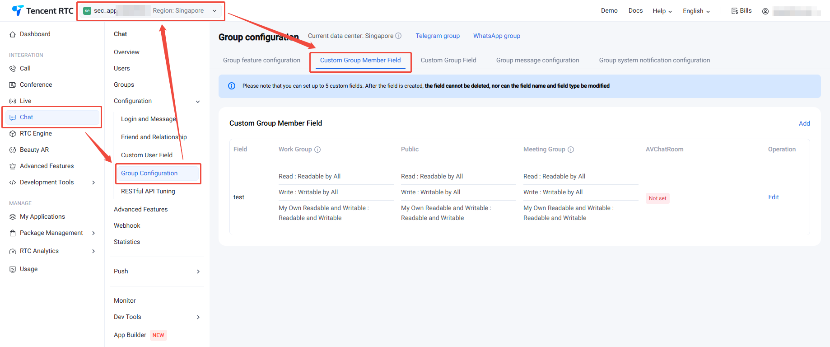This screenshot has height=347, width=830.
Task: Click the Conference sidebar icon
Action: (13, 85)
